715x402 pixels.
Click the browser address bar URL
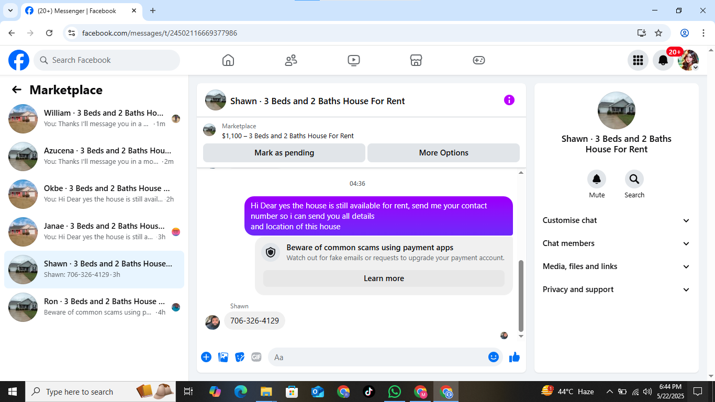tap(160, 33)
